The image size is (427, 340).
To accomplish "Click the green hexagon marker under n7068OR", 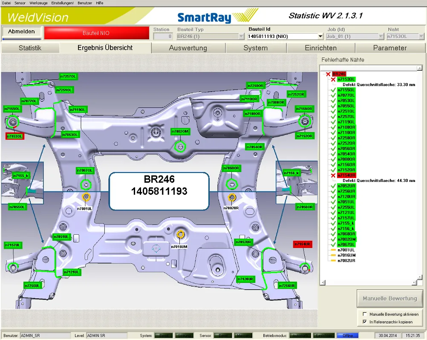I will pyautogui.click(x=232, y=184).
